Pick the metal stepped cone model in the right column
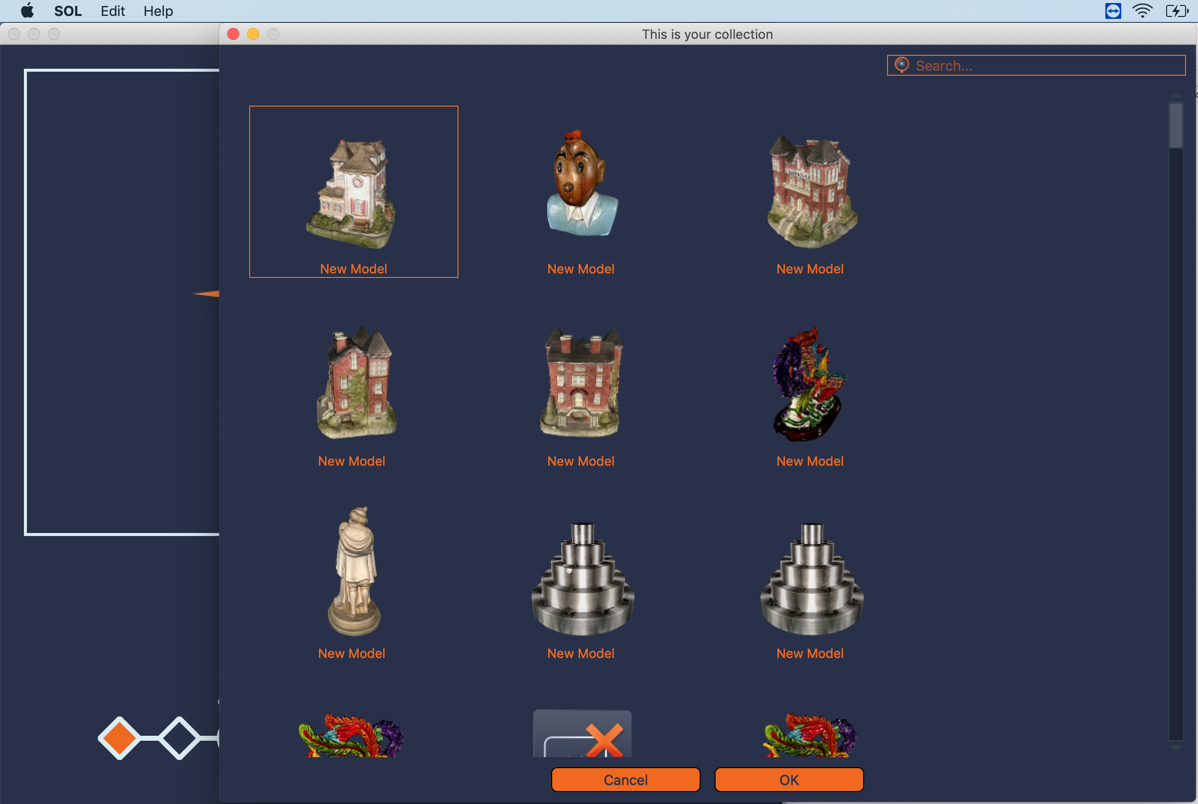The width and height of the screenshot is (1198, 804). point(812,579)
